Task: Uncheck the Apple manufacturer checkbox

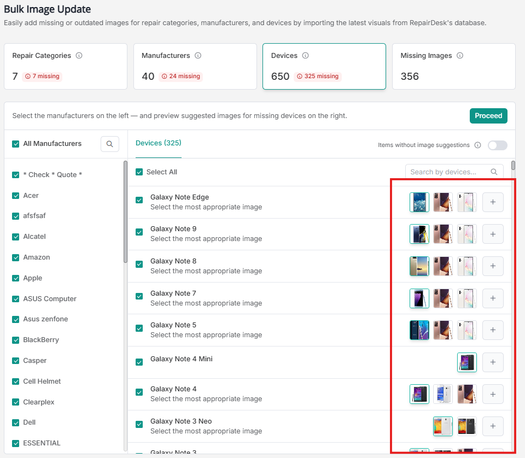Action: [16, 278]
